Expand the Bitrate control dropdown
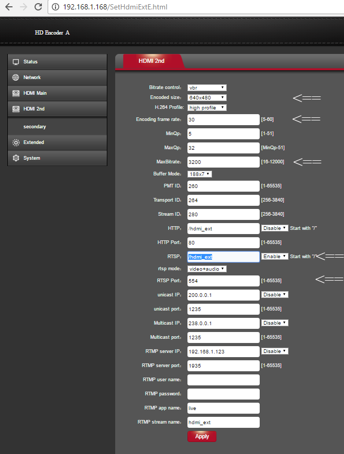This screenshot has width=344, height=454. tap(207, 87)
